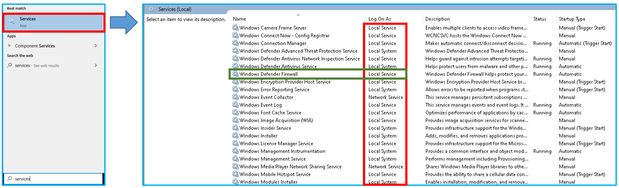Image resolution: width=619 pixels, height=188 pixels.
Task: Click gear icon for Windows Event Log
Action: 236,105
